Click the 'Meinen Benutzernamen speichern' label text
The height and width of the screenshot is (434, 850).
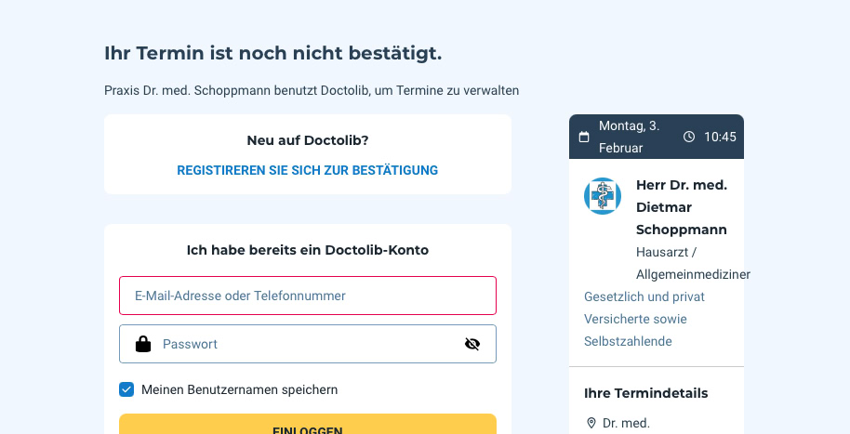click(x=239, y=389)
